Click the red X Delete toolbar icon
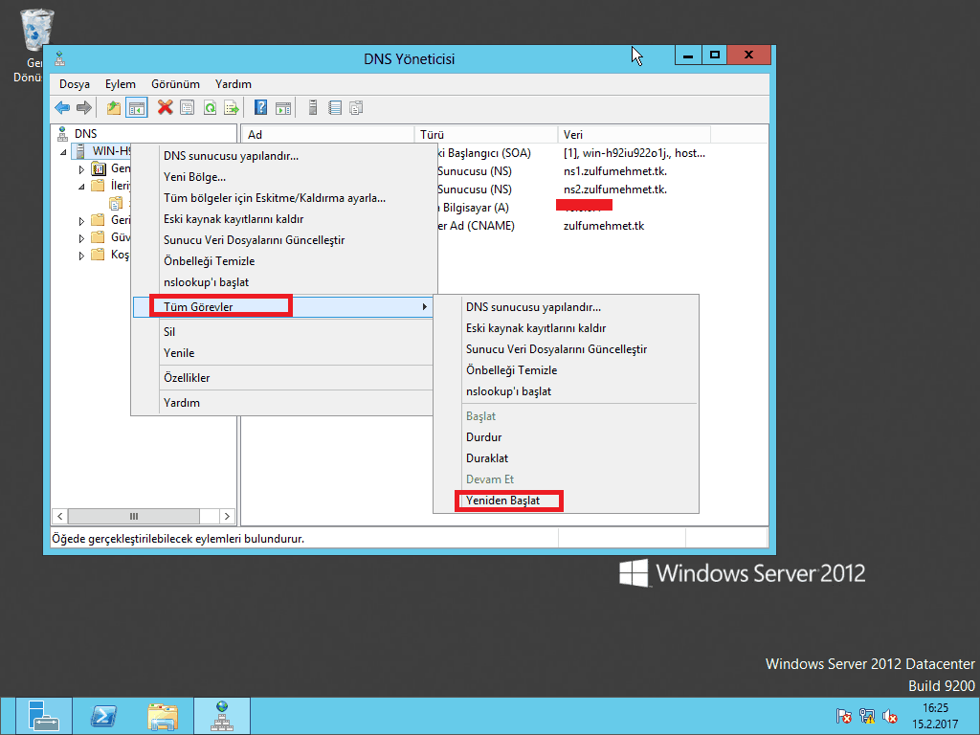Viewport: 980px width, 735px height. (x=166, y=108)
